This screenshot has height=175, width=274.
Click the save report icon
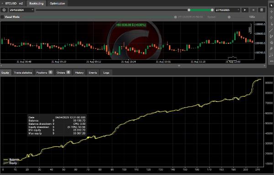(x=262, y=10)
